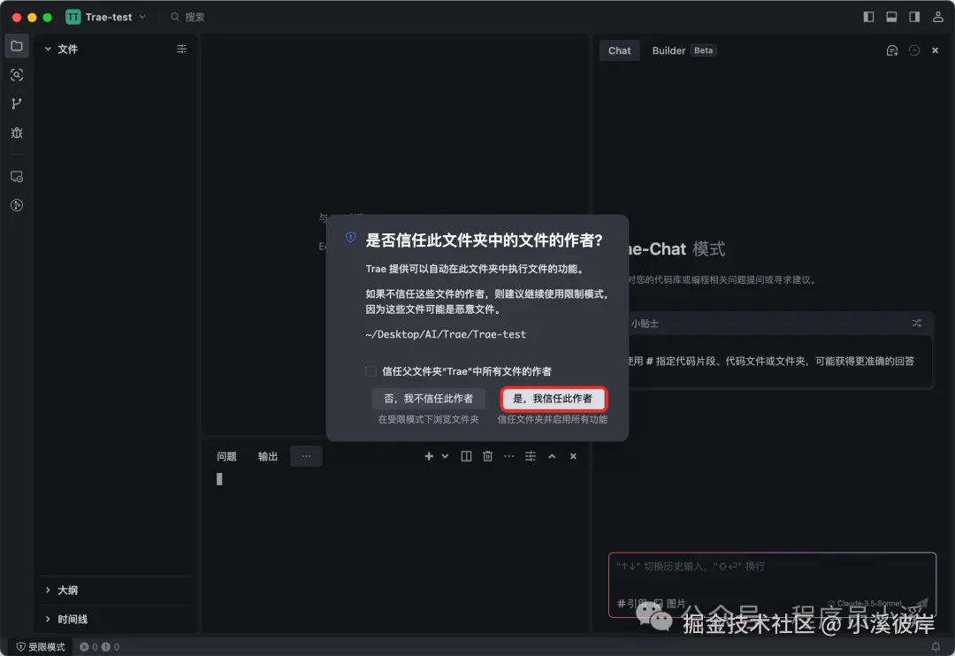The height and width of the screenshot is (656, 955).
Task: Click 否，我不信任此作者 button
Action: tap(428, 398)
